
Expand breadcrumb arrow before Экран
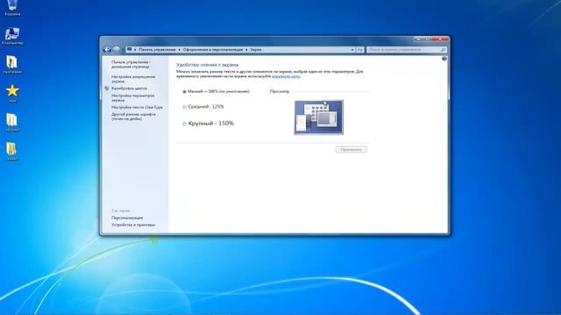(x=246, y=50)
